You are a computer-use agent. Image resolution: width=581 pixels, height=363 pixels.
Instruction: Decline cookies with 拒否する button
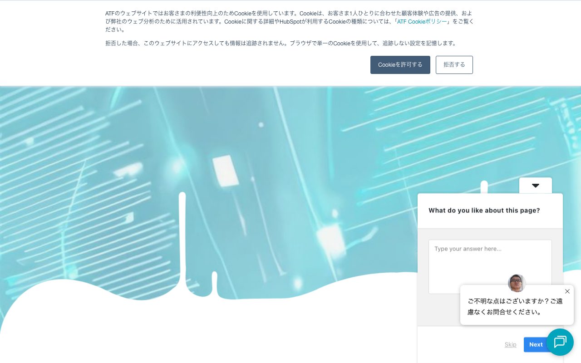(454, 65)
